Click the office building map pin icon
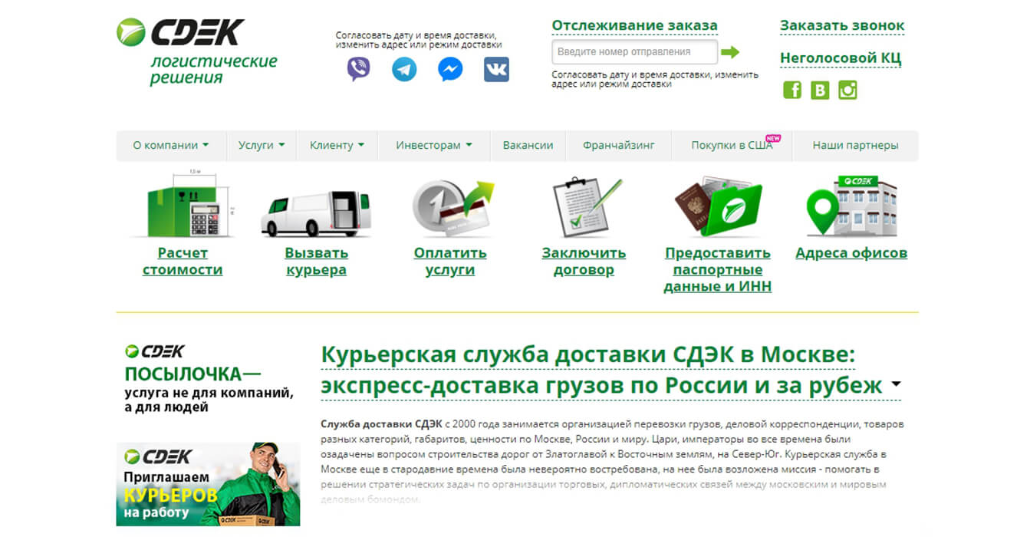The image size is (1030, 537). 851,206
